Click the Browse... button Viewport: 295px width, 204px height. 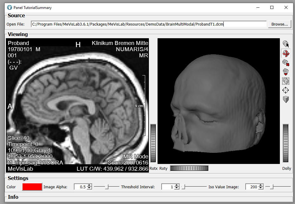(279, 24)
